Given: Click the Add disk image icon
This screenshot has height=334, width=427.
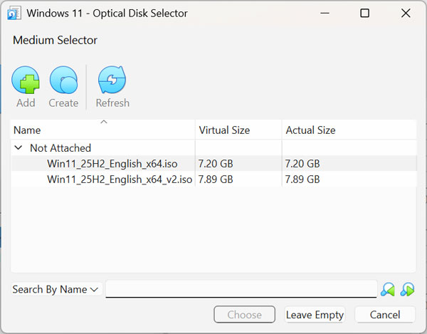Looking at the screenshot, I should pos(26,80).
